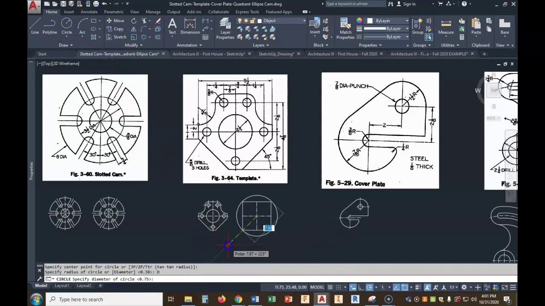
Task: Click the Rotate tool icon
Action: tap(134, 21)
